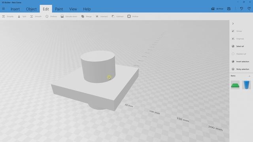The image size is (253, 142).
Task: Select the green flat box item thumbnail
Action: point(235,85)
